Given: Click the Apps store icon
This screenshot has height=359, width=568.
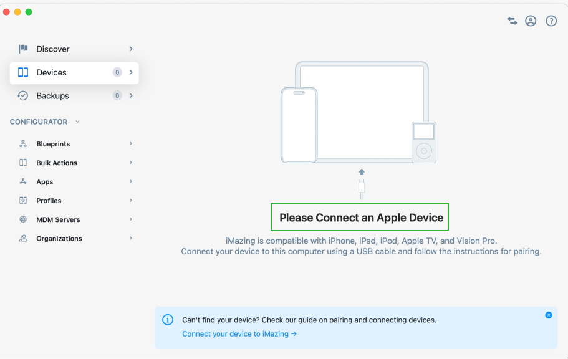Looking at the screenshot, I should pyautogui.click(x=23, y=182).
